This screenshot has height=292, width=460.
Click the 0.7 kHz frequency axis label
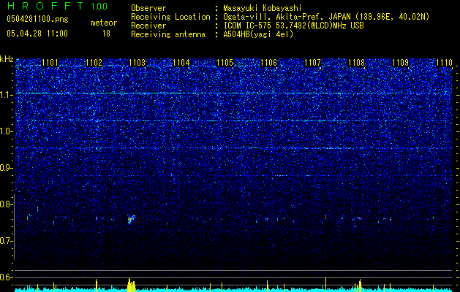click(7, 241)
